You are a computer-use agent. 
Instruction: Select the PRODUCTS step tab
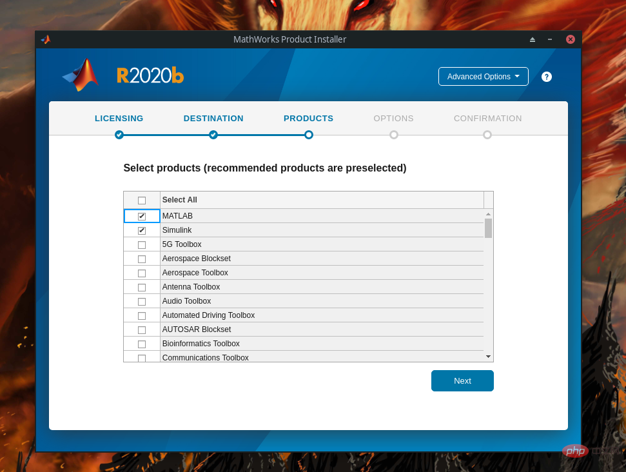coord(308,118)
